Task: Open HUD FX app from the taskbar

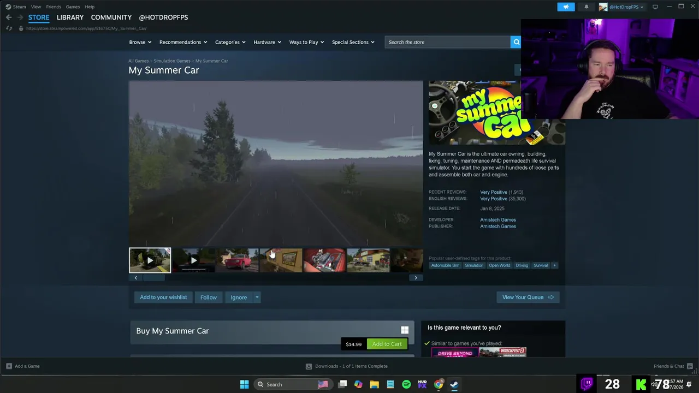Action: coord(422,384)
